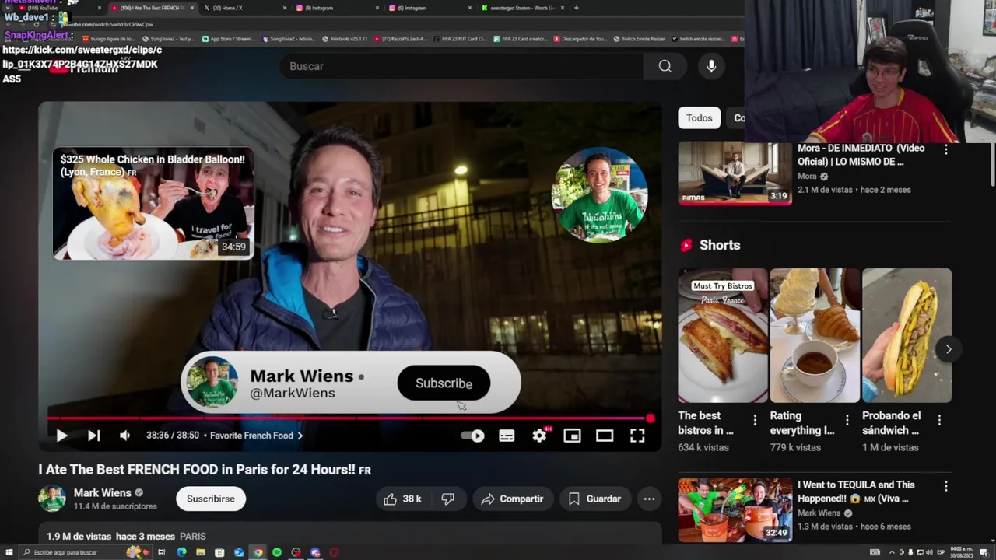
Task: Open Rating everything Short thumbnail
Action: click(815, 335)
